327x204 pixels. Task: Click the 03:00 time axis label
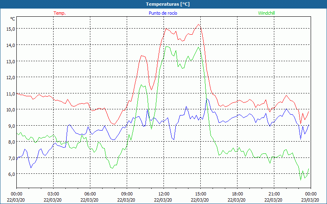pyautogui.click(x=54, y=194)
